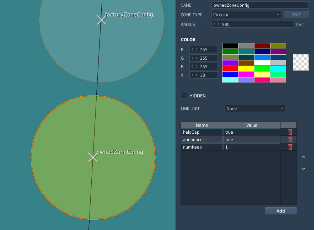Screen dimensions: 322x230
Task: Decrease radius with left arrow
Action: [214, 24]
